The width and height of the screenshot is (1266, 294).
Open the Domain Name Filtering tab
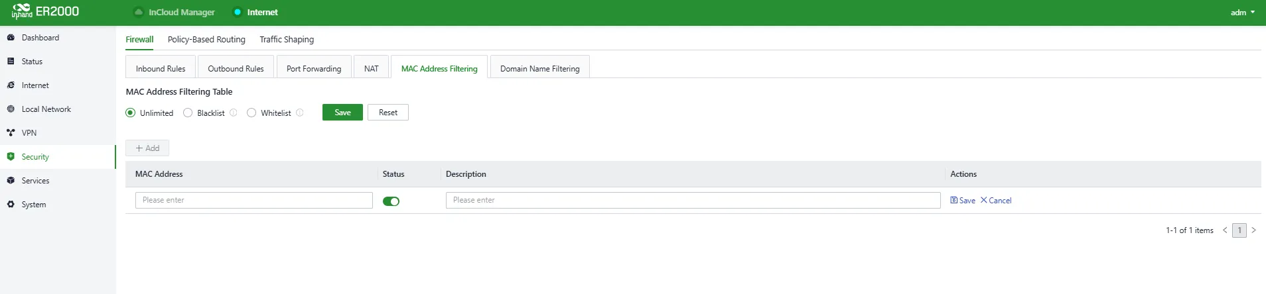[x=539, y=68]
